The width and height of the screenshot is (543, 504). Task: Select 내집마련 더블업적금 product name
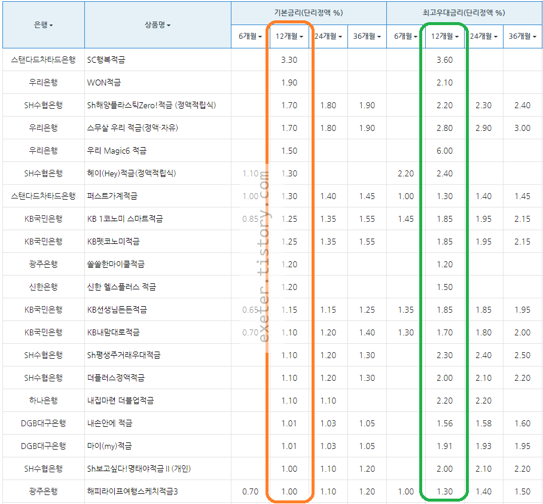120,401
